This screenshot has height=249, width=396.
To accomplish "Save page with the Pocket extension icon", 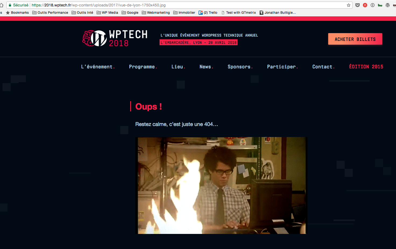I will click(x=358, y=5).
